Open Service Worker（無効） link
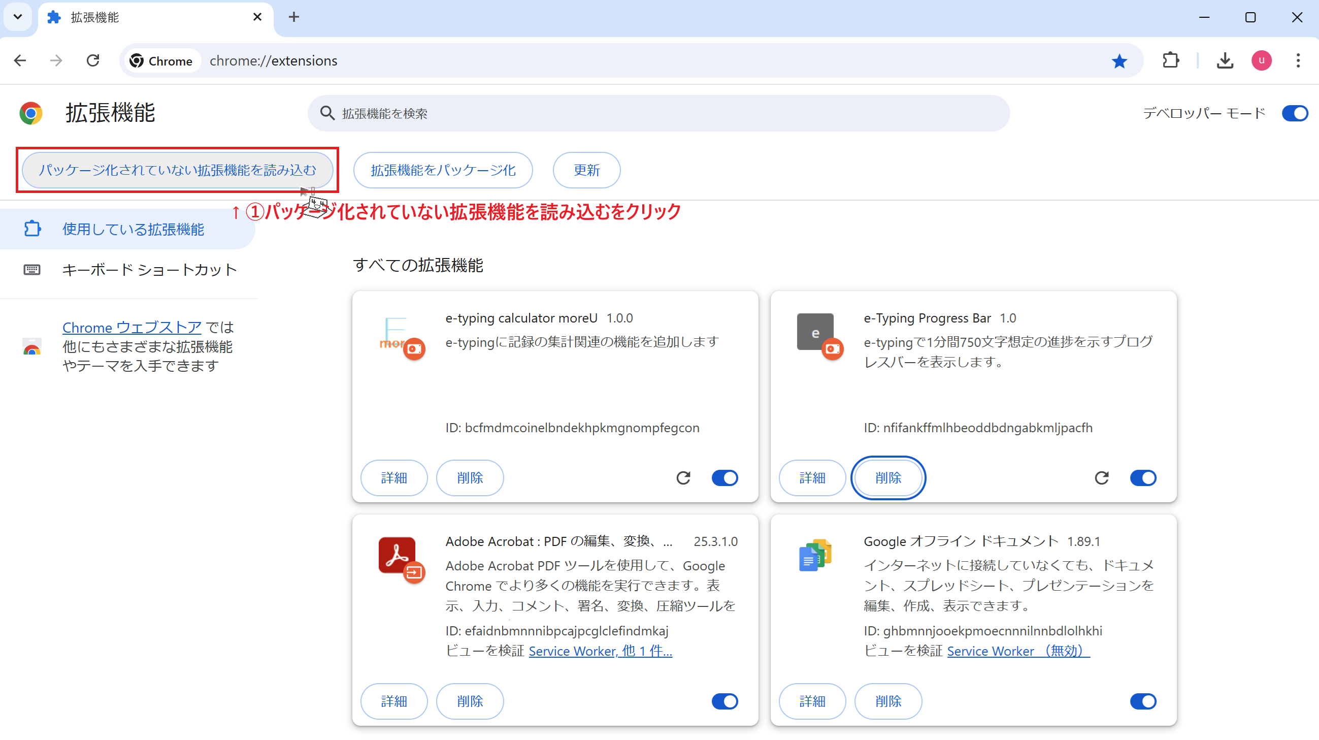 1018,651
